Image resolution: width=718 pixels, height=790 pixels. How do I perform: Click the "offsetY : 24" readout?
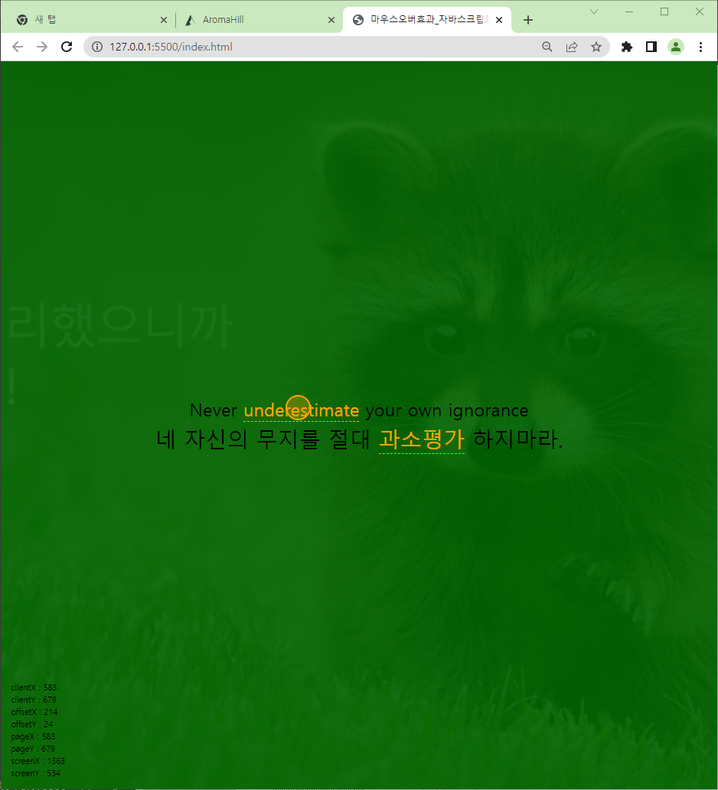pos(31,724)
